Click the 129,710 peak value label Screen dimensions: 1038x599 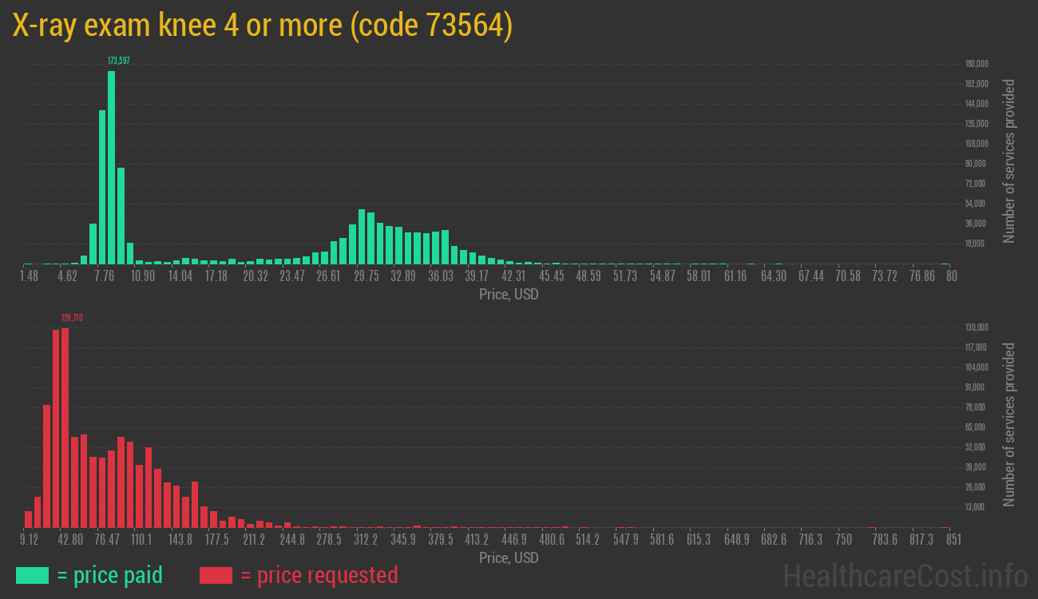tap(72, 318)
